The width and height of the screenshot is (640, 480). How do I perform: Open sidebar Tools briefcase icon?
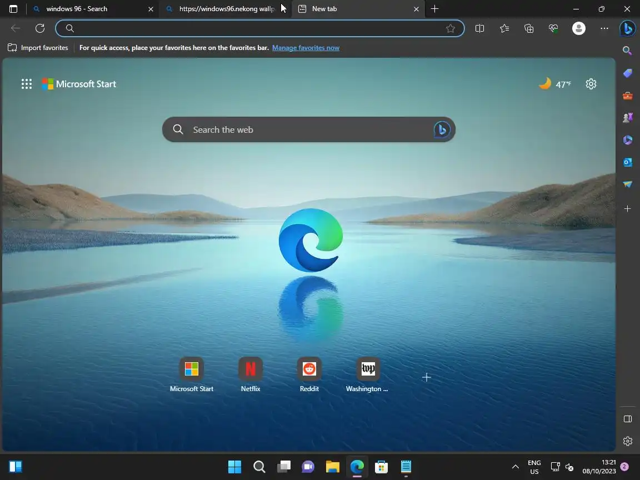click(627, 96)
